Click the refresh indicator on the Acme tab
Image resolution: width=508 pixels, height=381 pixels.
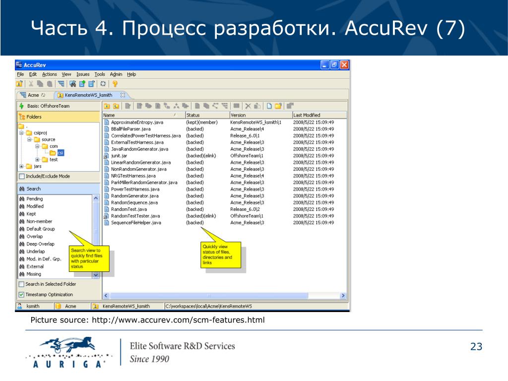[x=43, y=95]
